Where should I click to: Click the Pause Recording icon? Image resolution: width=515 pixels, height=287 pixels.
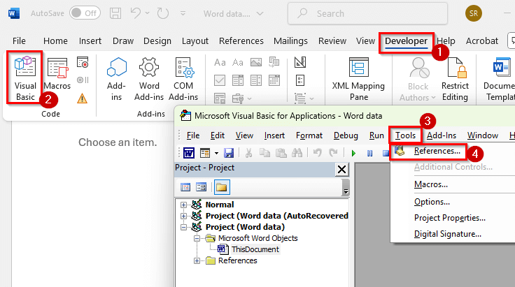tap(83, 80)
